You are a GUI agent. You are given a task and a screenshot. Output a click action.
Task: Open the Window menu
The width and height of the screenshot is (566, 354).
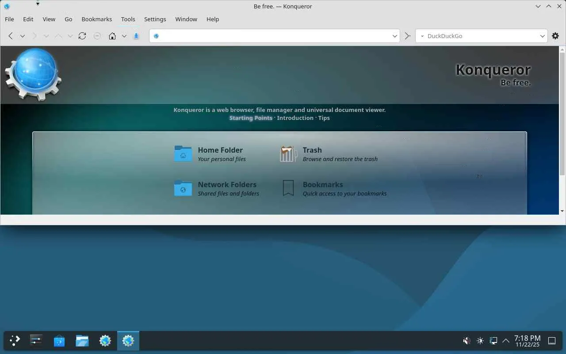[186, 19]
